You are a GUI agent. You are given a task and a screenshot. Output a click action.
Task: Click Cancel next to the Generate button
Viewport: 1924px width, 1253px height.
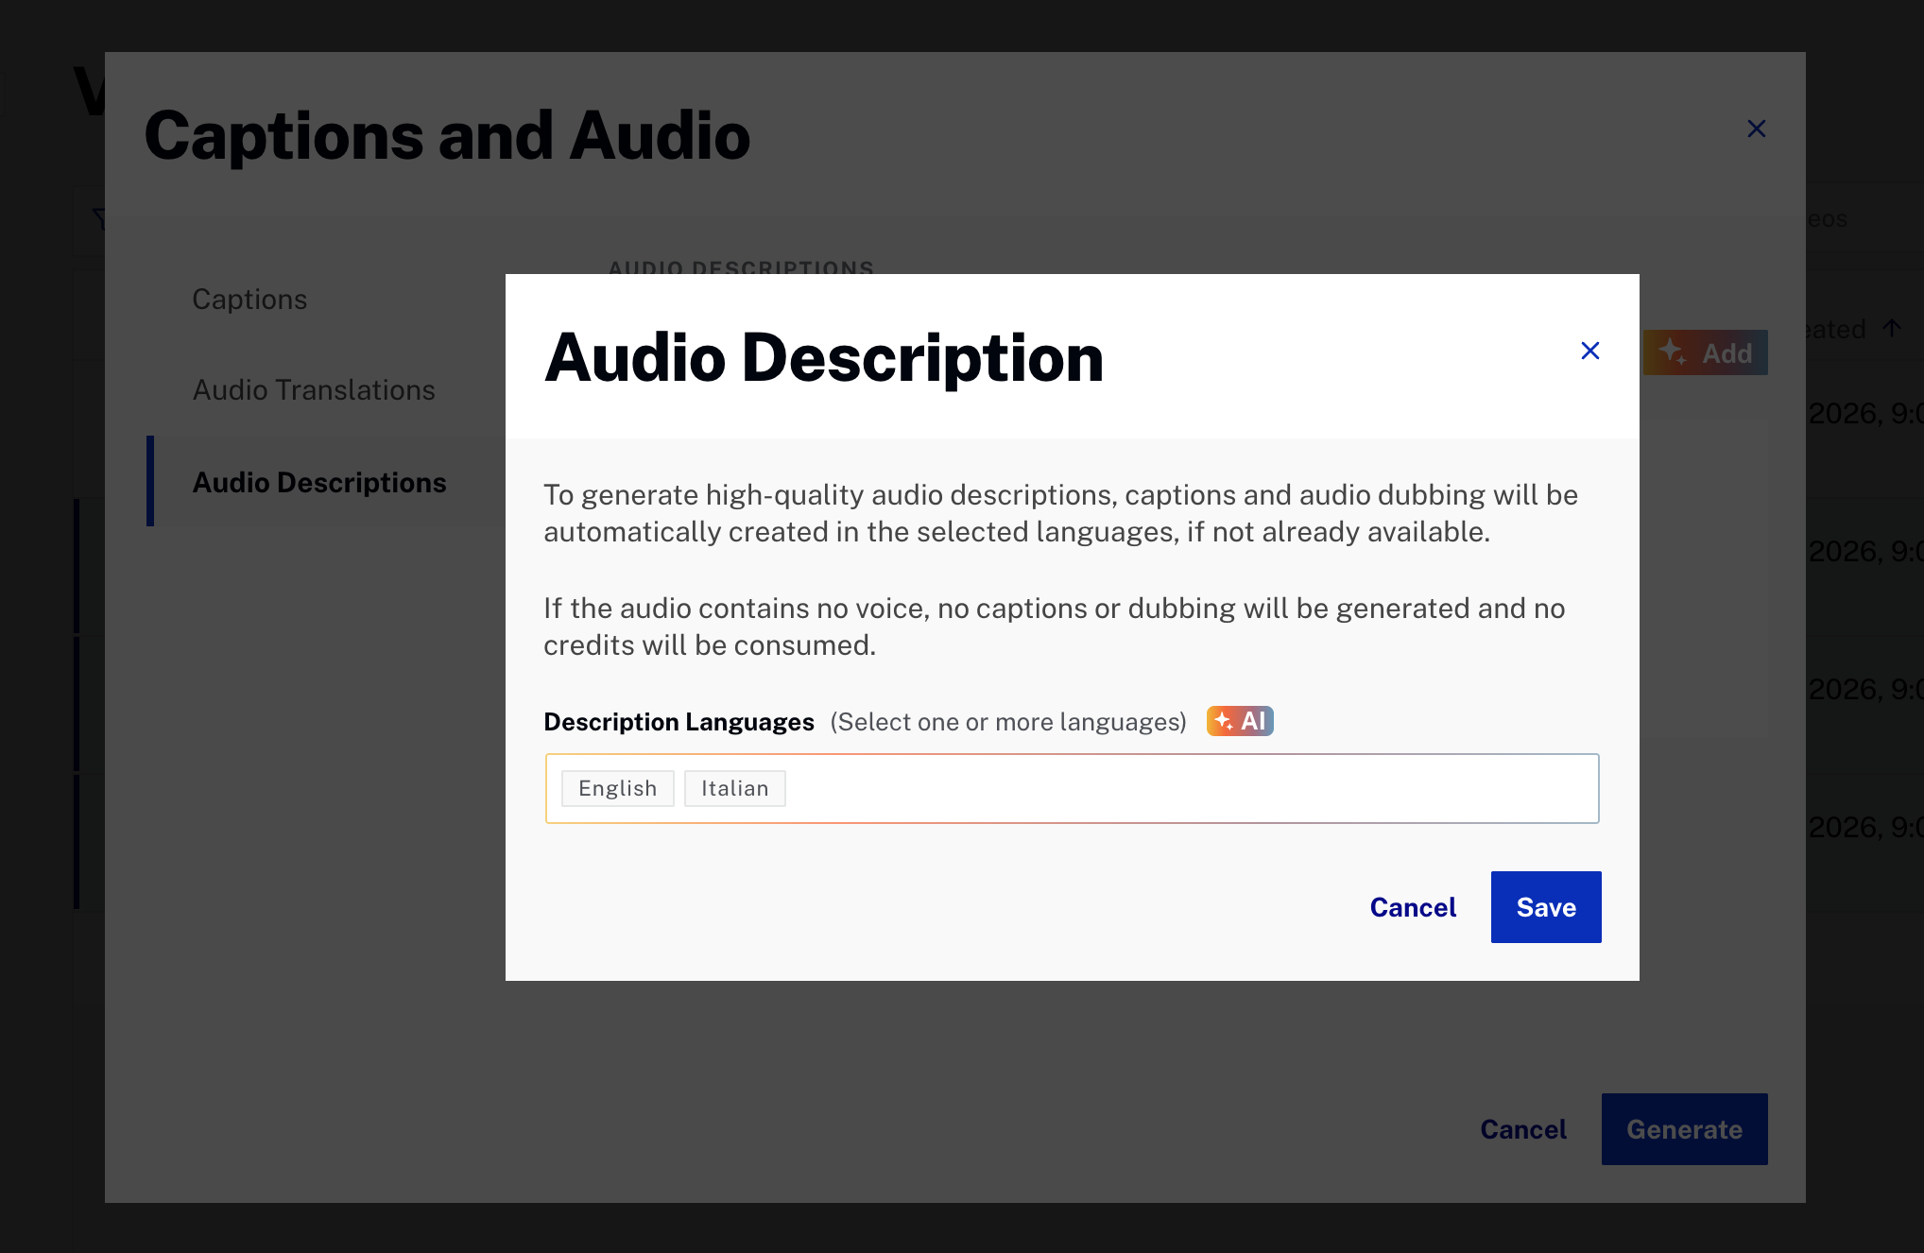tap(1522, 1128)
